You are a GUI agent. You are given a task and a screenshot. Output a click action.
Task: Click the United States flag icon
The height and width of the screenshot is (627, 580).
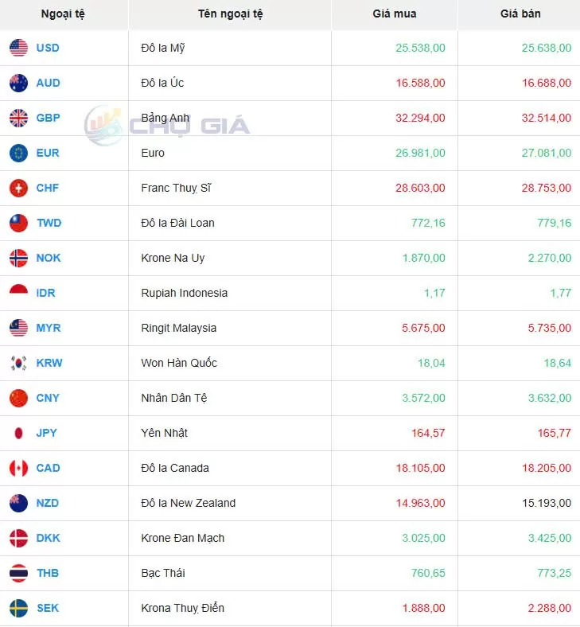tap(18, 48)
